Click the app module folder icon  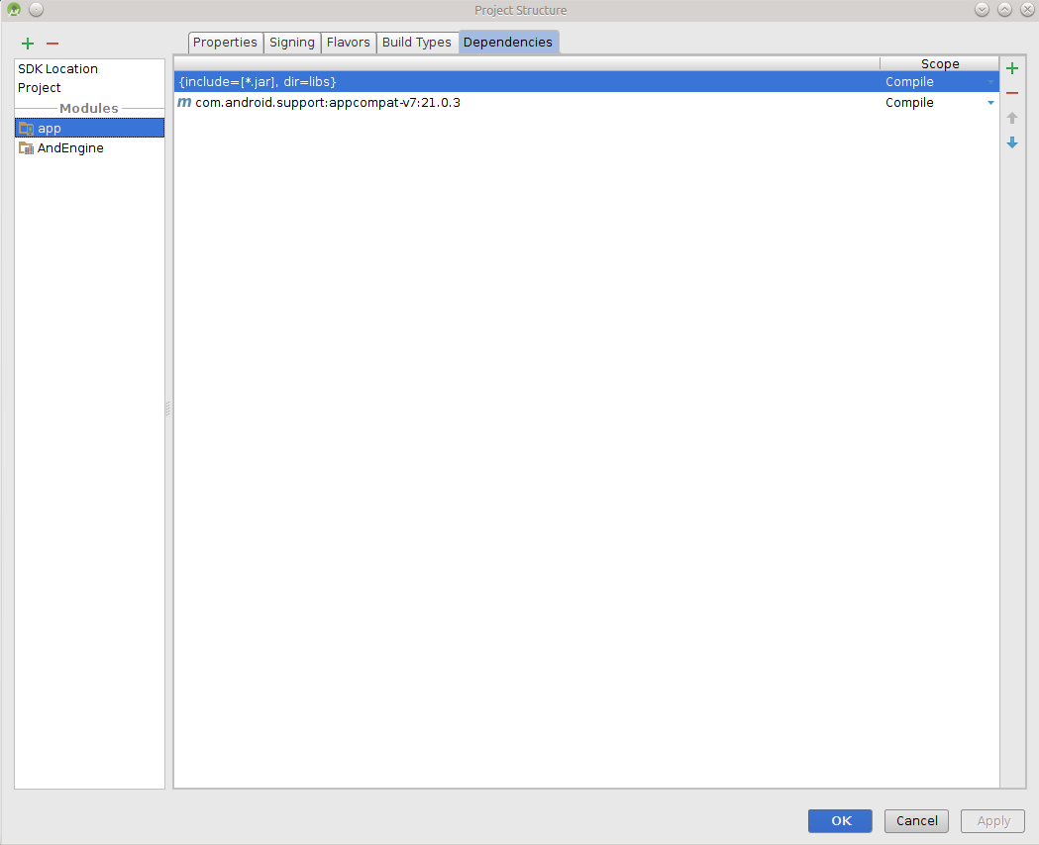coord(26,128)
